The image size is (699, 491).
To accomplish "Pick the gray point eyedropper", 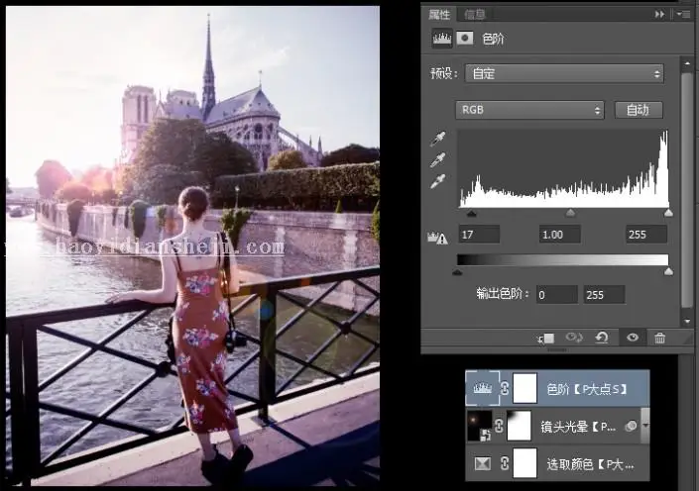I will click(437, 159).
